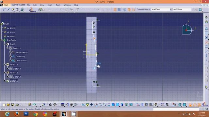The width and height of the screenshot is (209, 117).
Task: Select yz plane in the tree
Action: [x=11, y=32]
